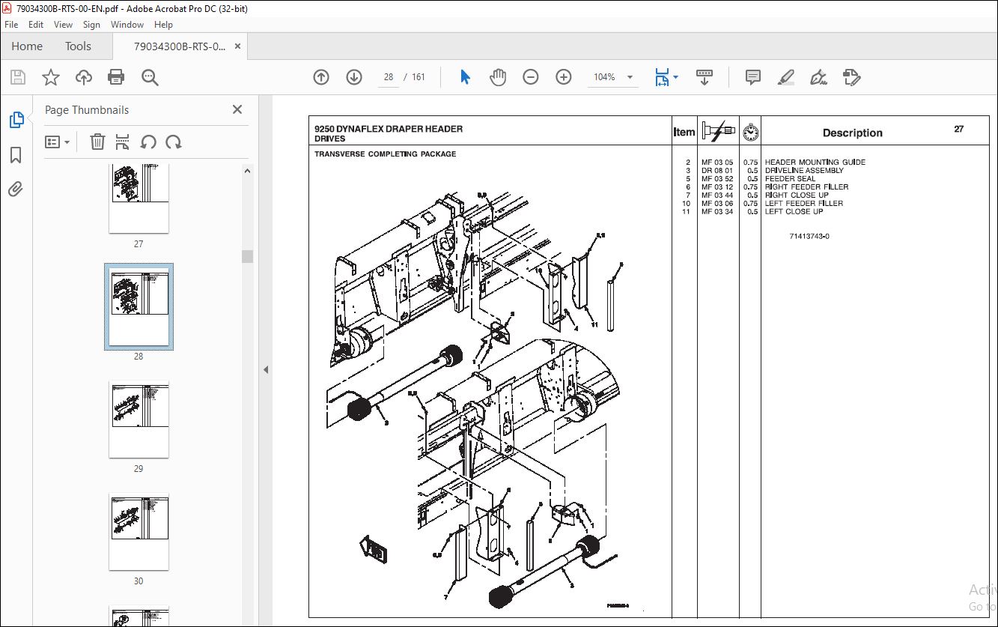Image resolution: width=998 pixels, height=627 pixels.
Task: Select the 79034300B-RTS-0 document tab
Action: click(x=180, y=46)
